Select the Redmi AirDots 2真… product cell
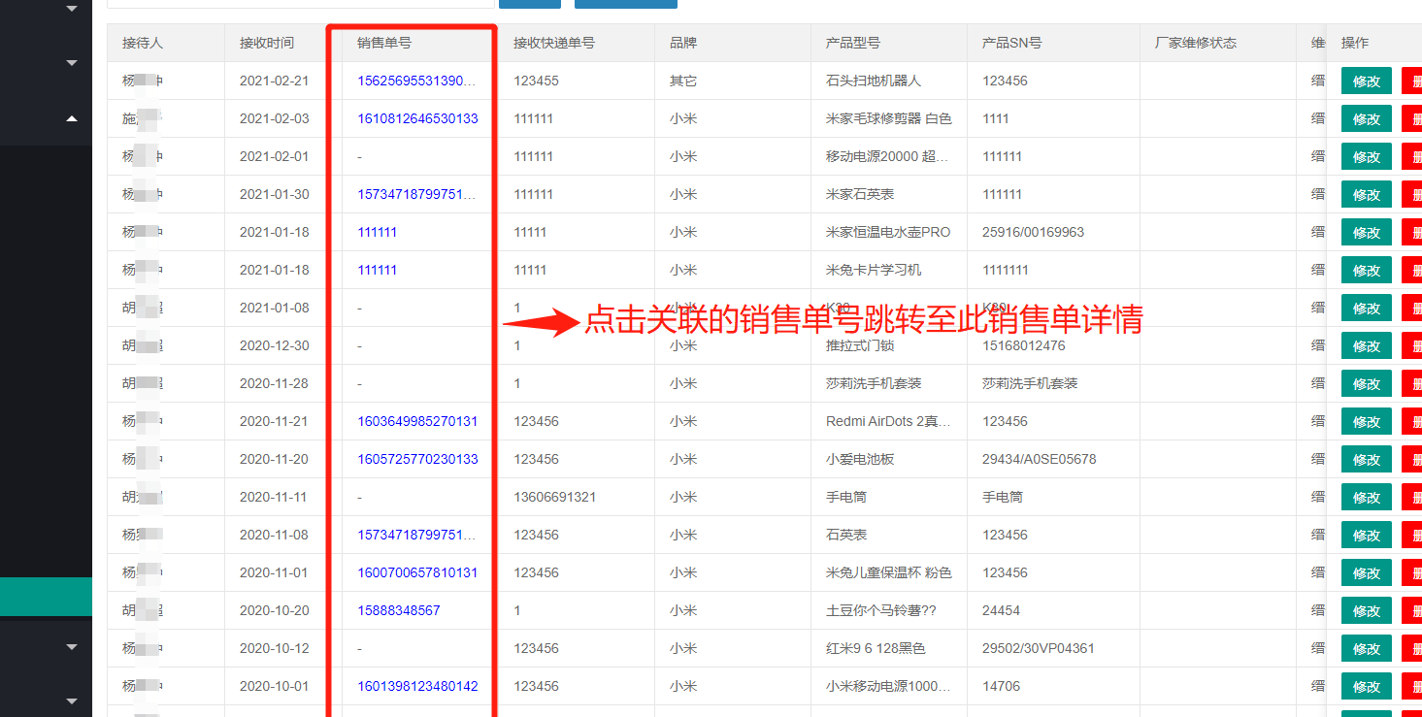 (889, 421)
